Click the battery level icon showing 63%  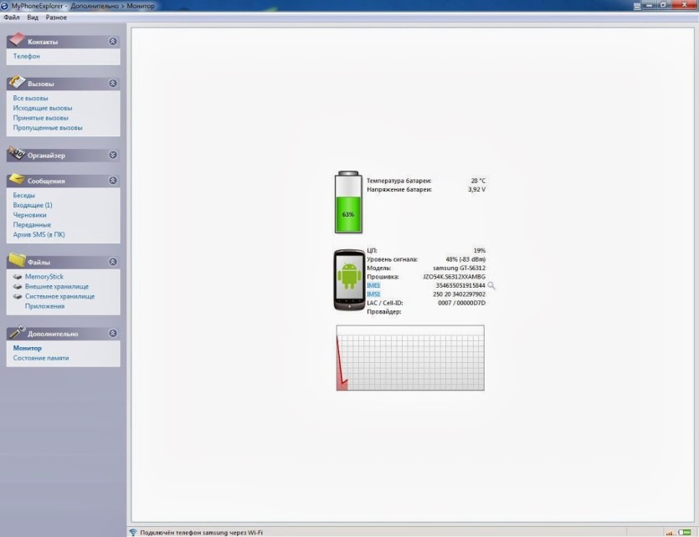coord(348,202)
